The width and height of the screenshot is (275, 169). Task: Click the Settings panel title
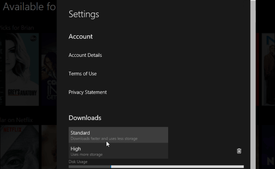click(84, 15)
